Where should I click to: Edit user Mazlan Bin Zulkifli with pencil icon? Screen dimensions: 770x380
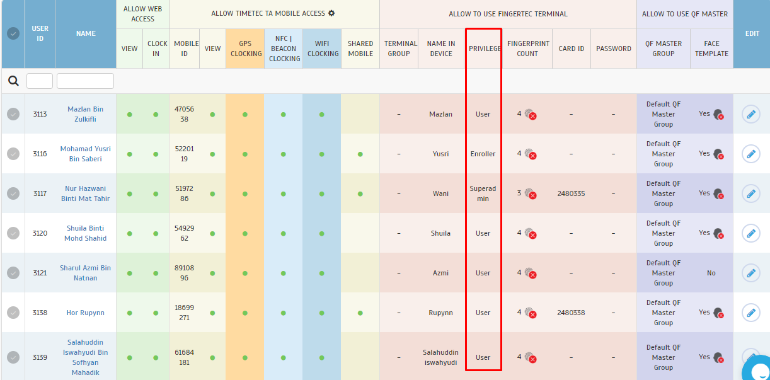pyautogui.click(x=750, y=114)
